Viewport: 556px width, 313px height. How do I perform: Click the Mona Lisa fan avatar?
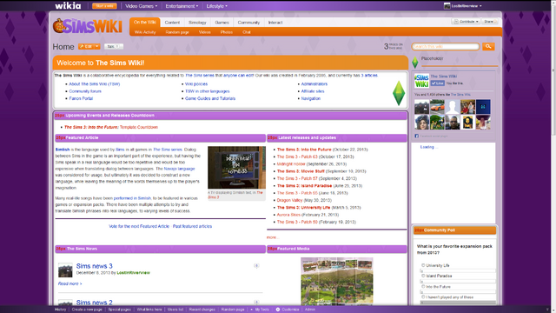click(467, 123)
